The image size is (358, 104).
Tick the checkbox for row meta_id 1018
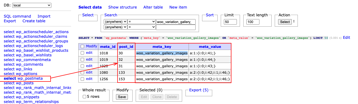pyautogui.click(x=82, y=53)
